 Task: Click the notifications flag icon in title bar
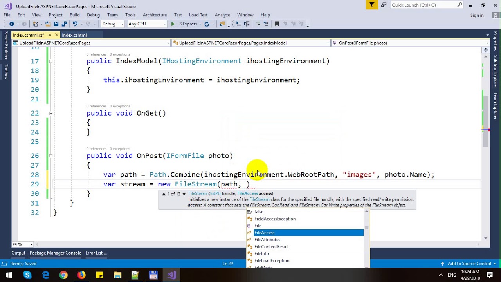372,5
